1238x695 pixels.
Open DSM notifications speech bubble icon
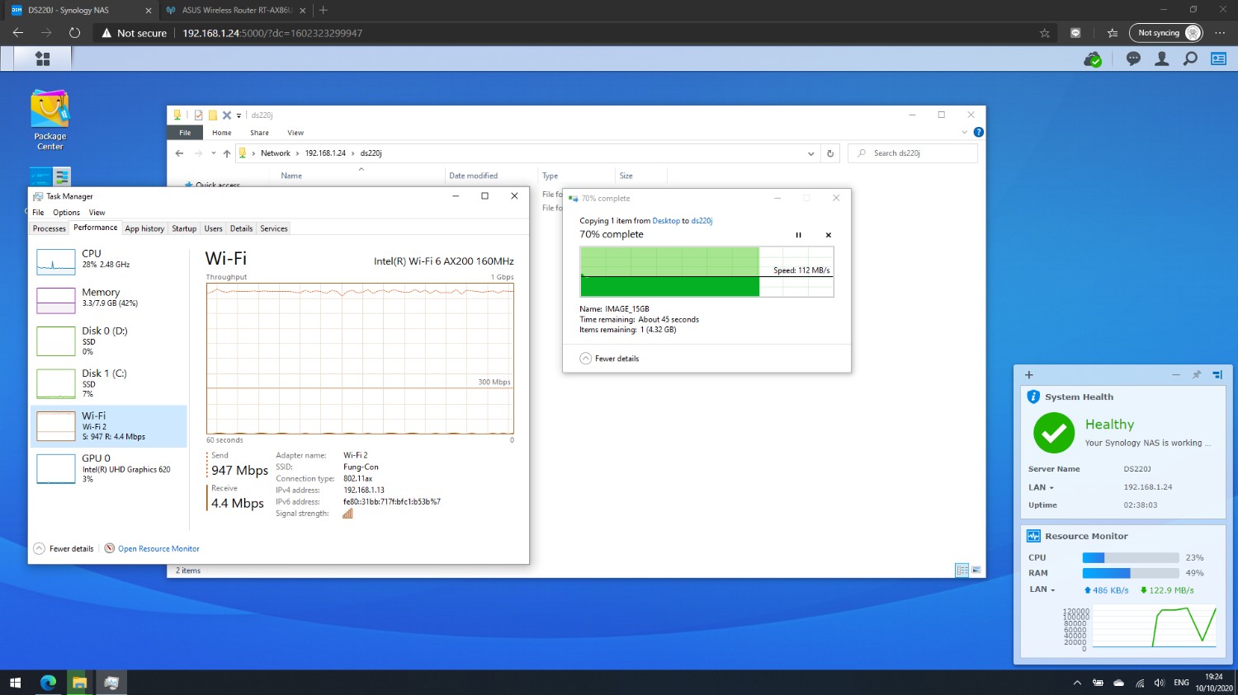(1133, 59)
